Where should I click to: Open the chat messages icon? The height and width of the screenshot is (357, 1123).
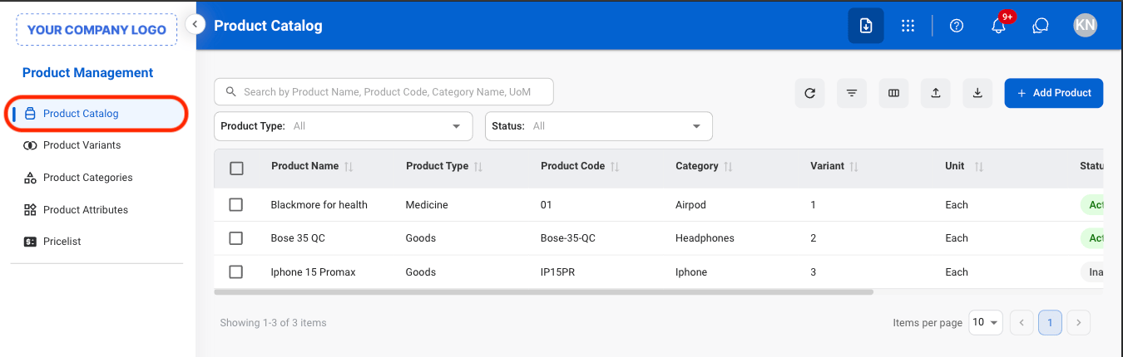(1041, 26)
